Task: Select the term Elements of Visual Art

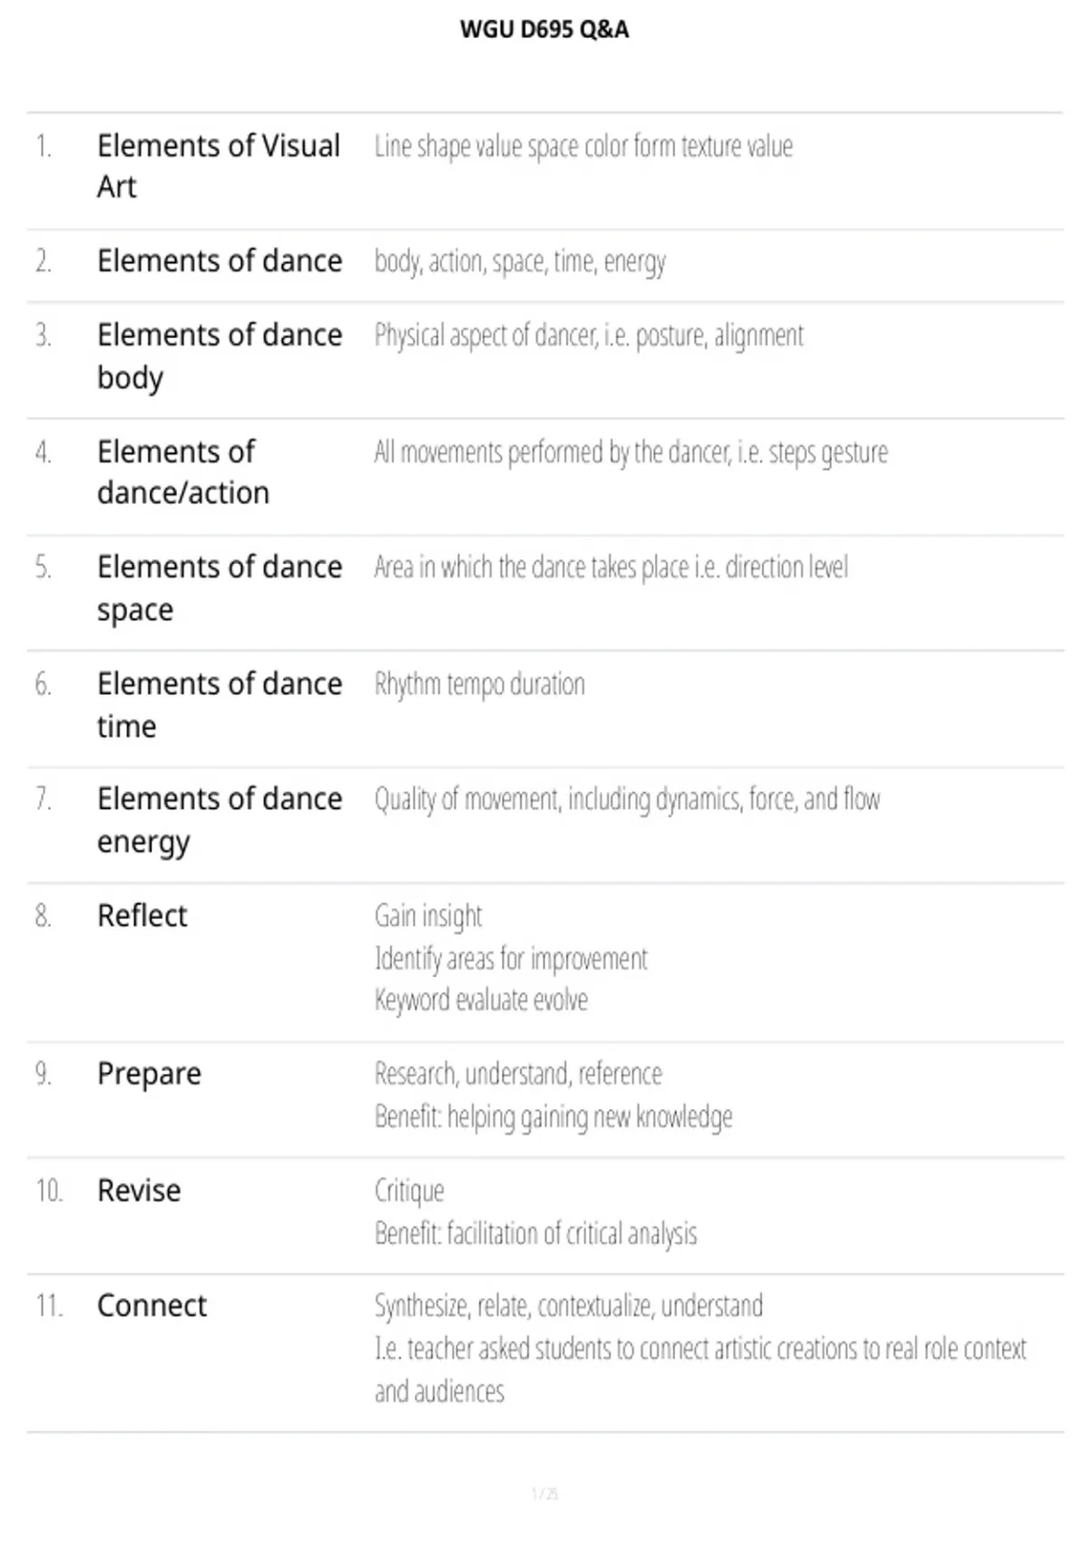Action: point(219,165)
